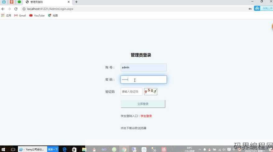Viewport: 273px width, 152px height.
Task: Open the Windows Start menu
Action: pos(3,150)
